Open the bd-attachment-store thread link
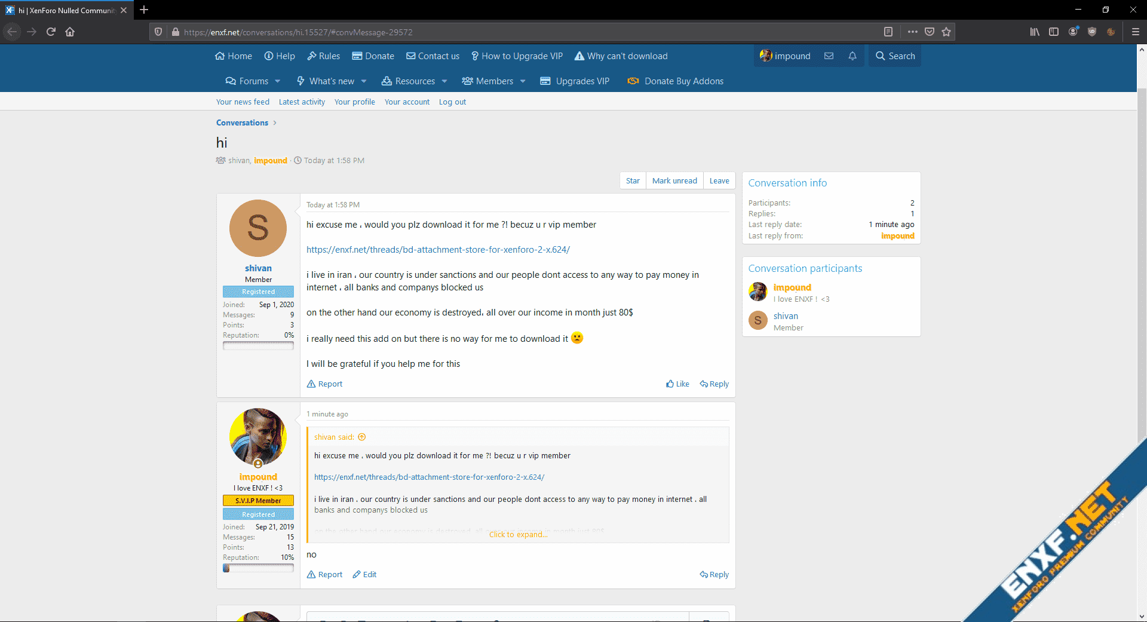 coord(438,250)
